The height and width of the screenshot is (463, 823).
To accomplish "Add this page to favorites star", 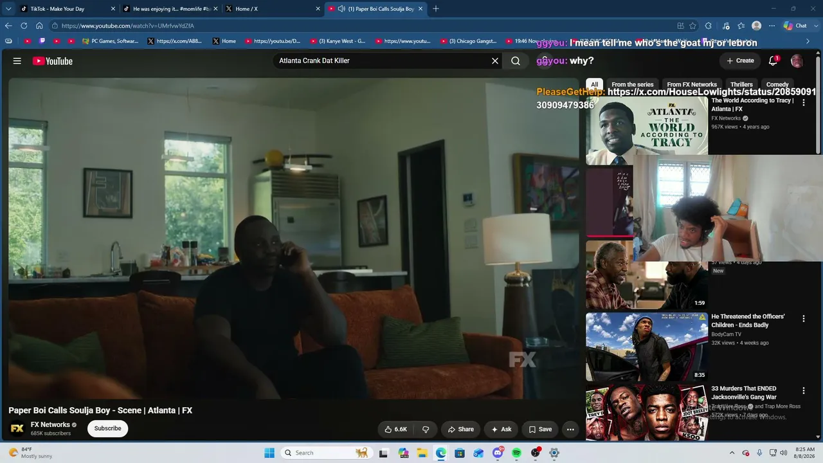I will 692,26.
